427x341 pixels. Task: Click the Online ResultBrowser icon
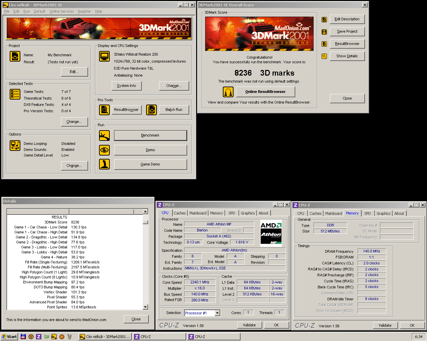228,92
